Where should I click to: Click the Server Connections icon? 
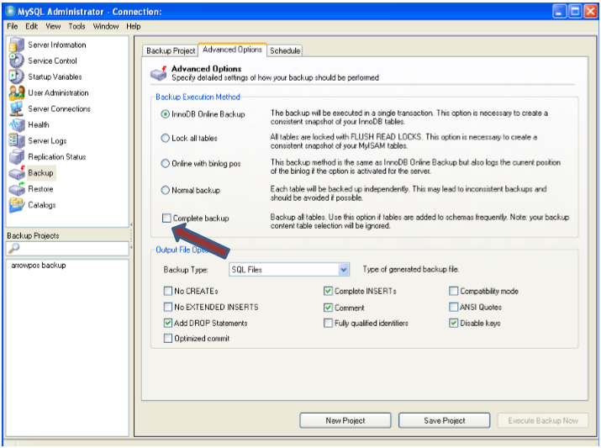(x=17, y=108)
